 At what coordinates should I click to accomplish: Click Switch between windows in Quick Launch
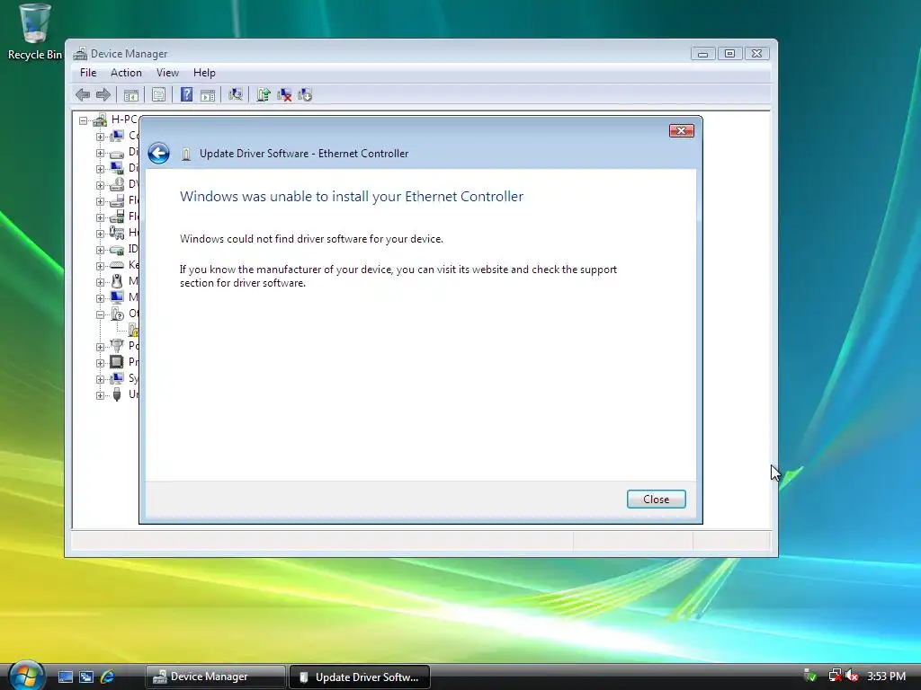(x=86, y=677)
